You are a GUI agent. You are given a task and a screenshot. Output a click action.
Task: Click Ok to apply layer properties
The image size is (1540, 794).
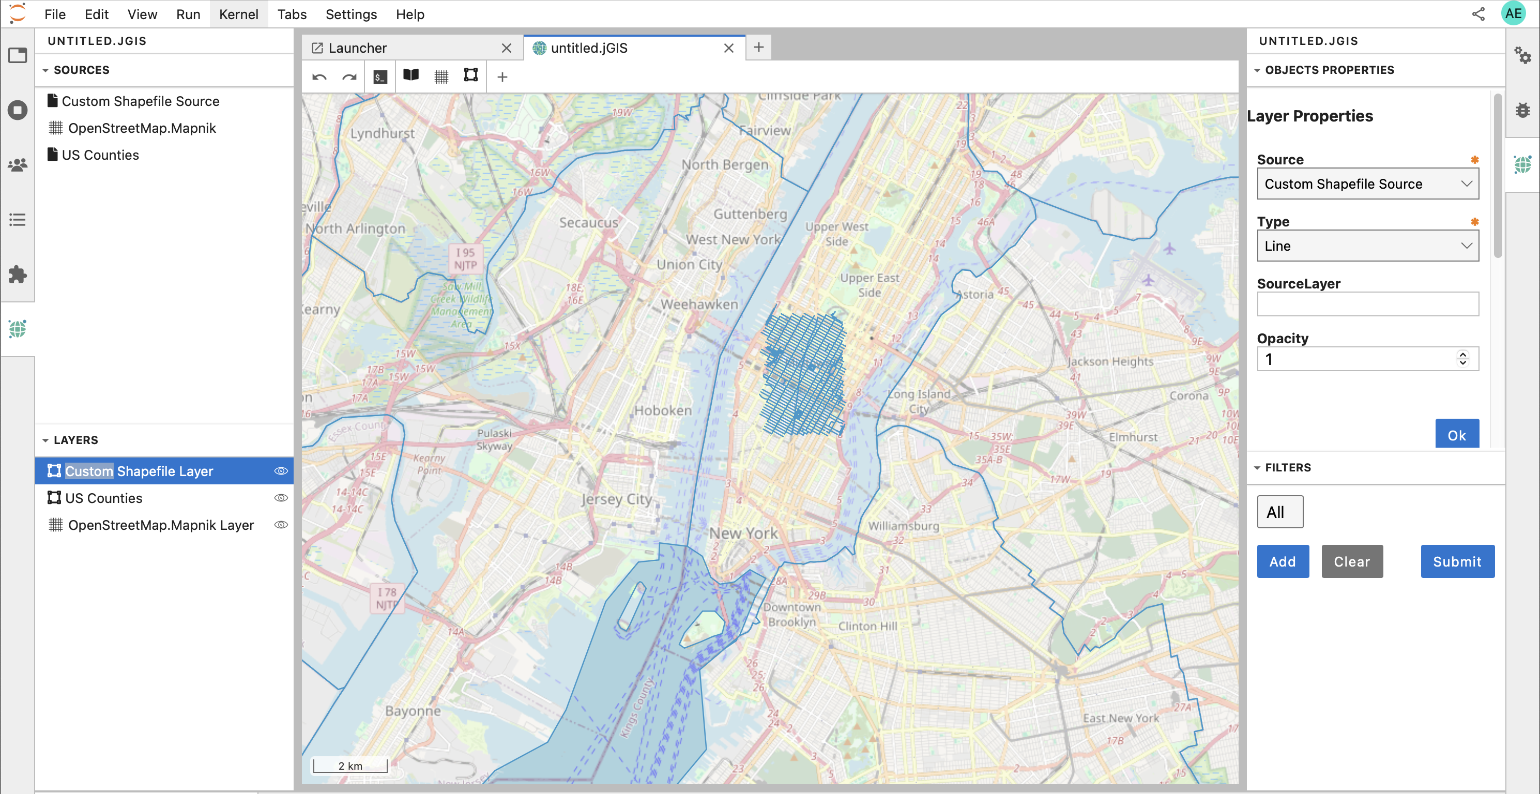click(1457, 434)
